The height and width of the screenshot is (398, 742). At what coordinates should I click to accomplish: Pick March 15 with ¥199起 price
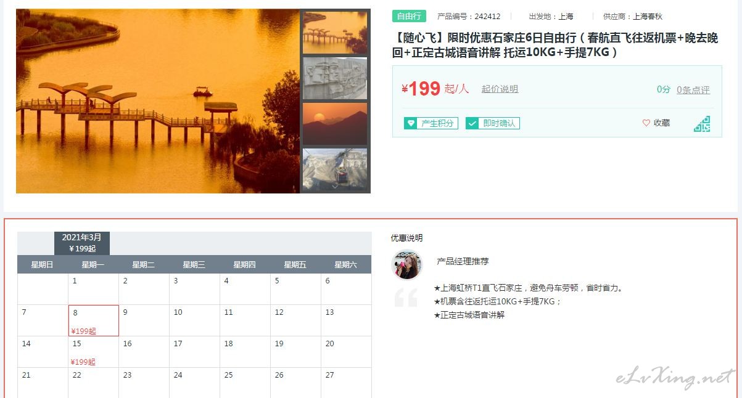[94, 352]
